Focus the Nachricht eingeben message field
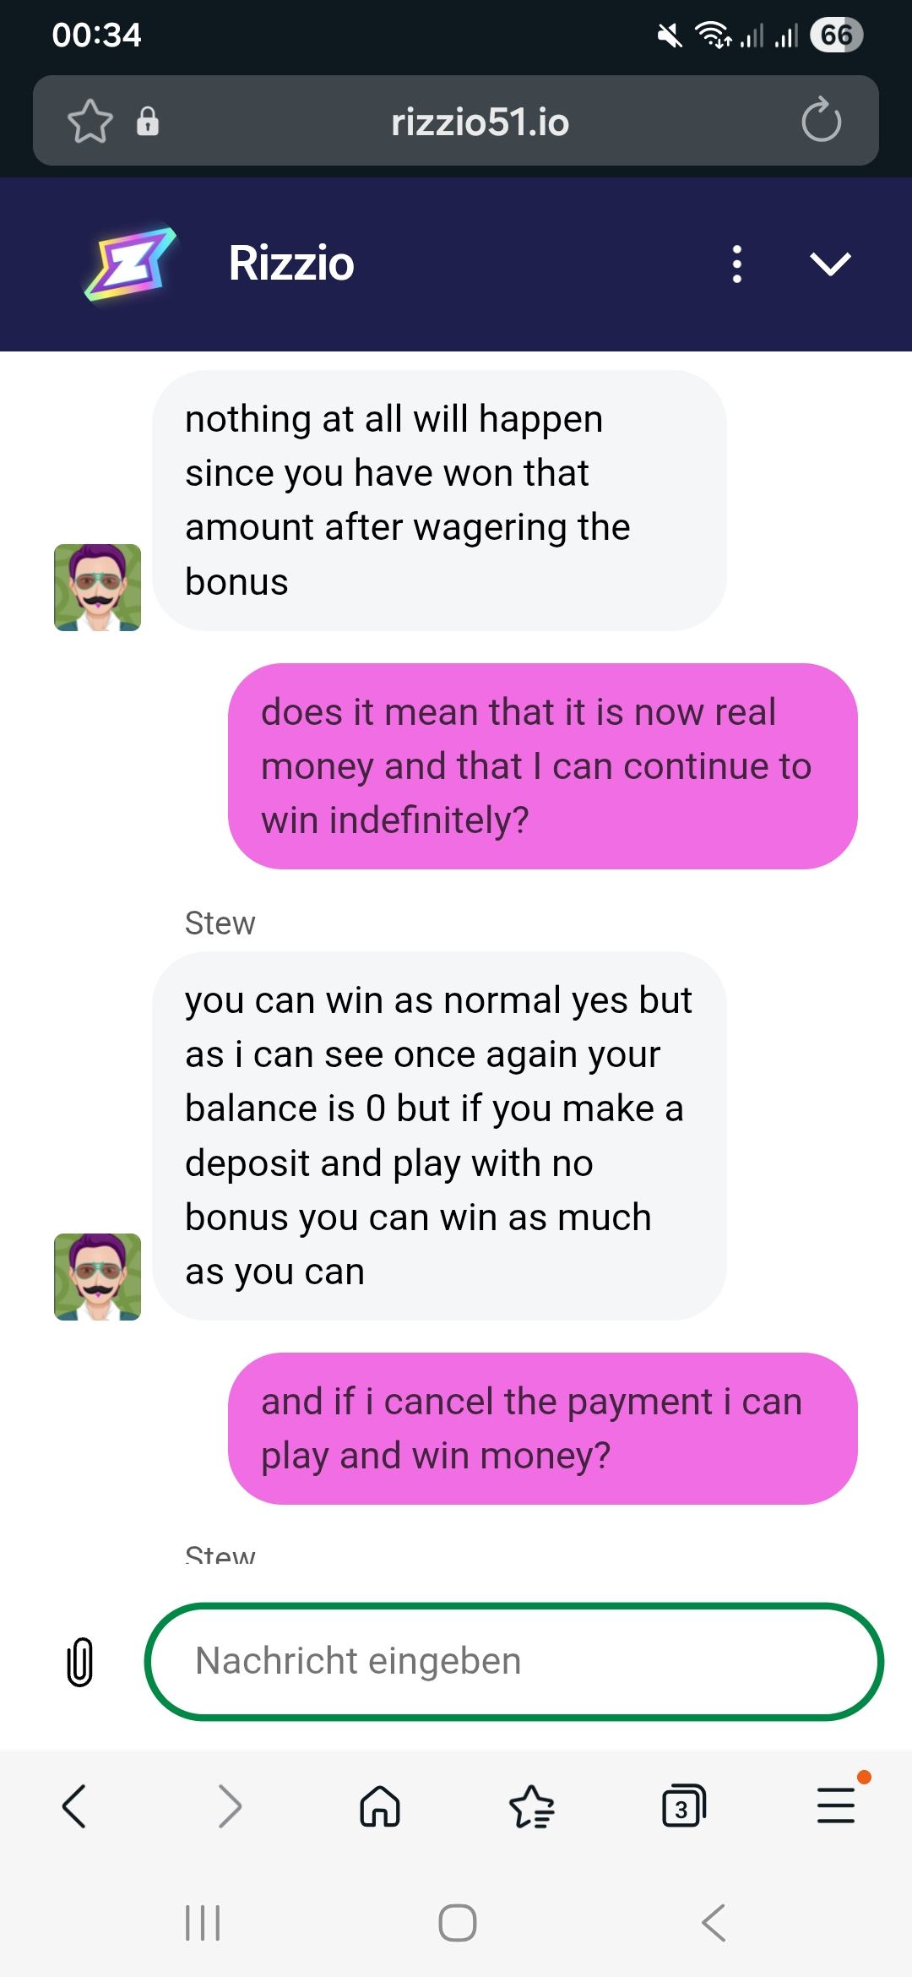 514,1661
